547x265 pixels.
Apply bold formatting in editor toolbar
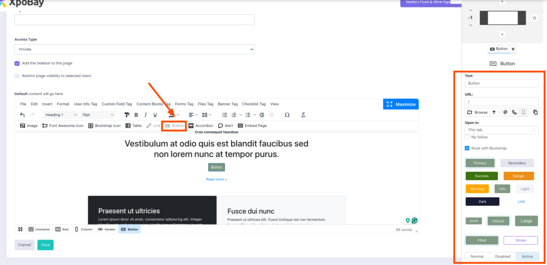point(136,115)
